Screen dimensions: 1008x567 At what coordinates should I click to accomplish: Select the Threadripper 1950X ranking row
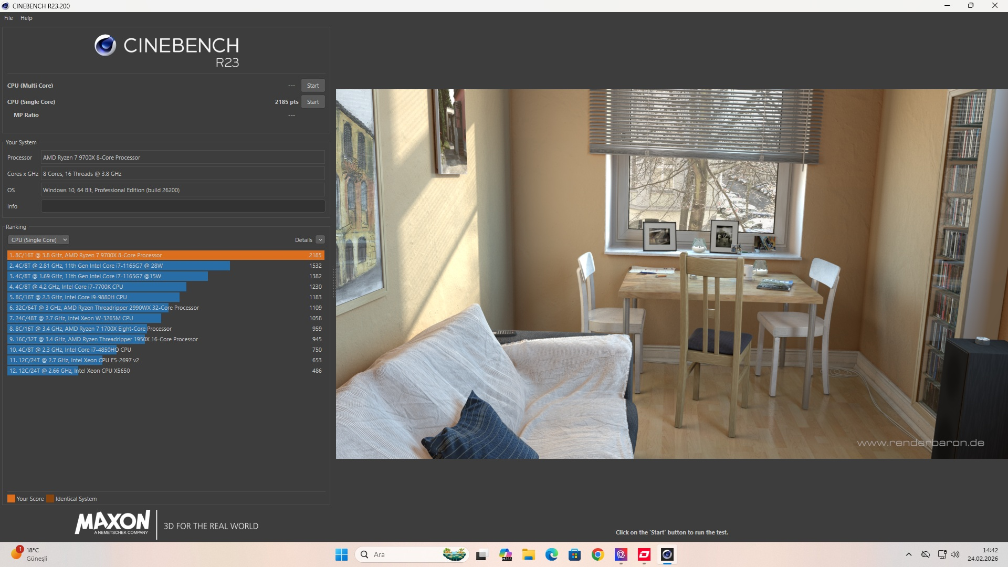pyautogui.click(x=166, y=339)
